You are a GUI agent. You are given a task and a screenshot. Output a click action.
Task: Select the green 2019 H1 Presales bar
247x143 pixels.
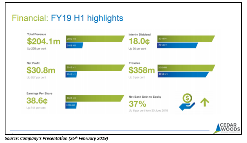click(x=186, y=68)
